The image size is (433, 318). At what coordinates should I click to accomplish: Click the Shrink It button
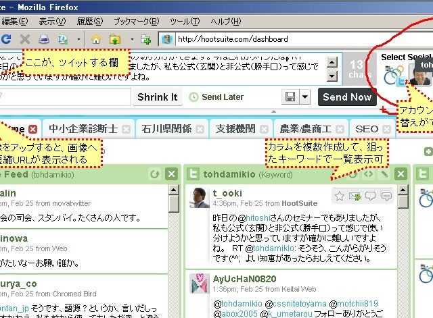(157, 97)
